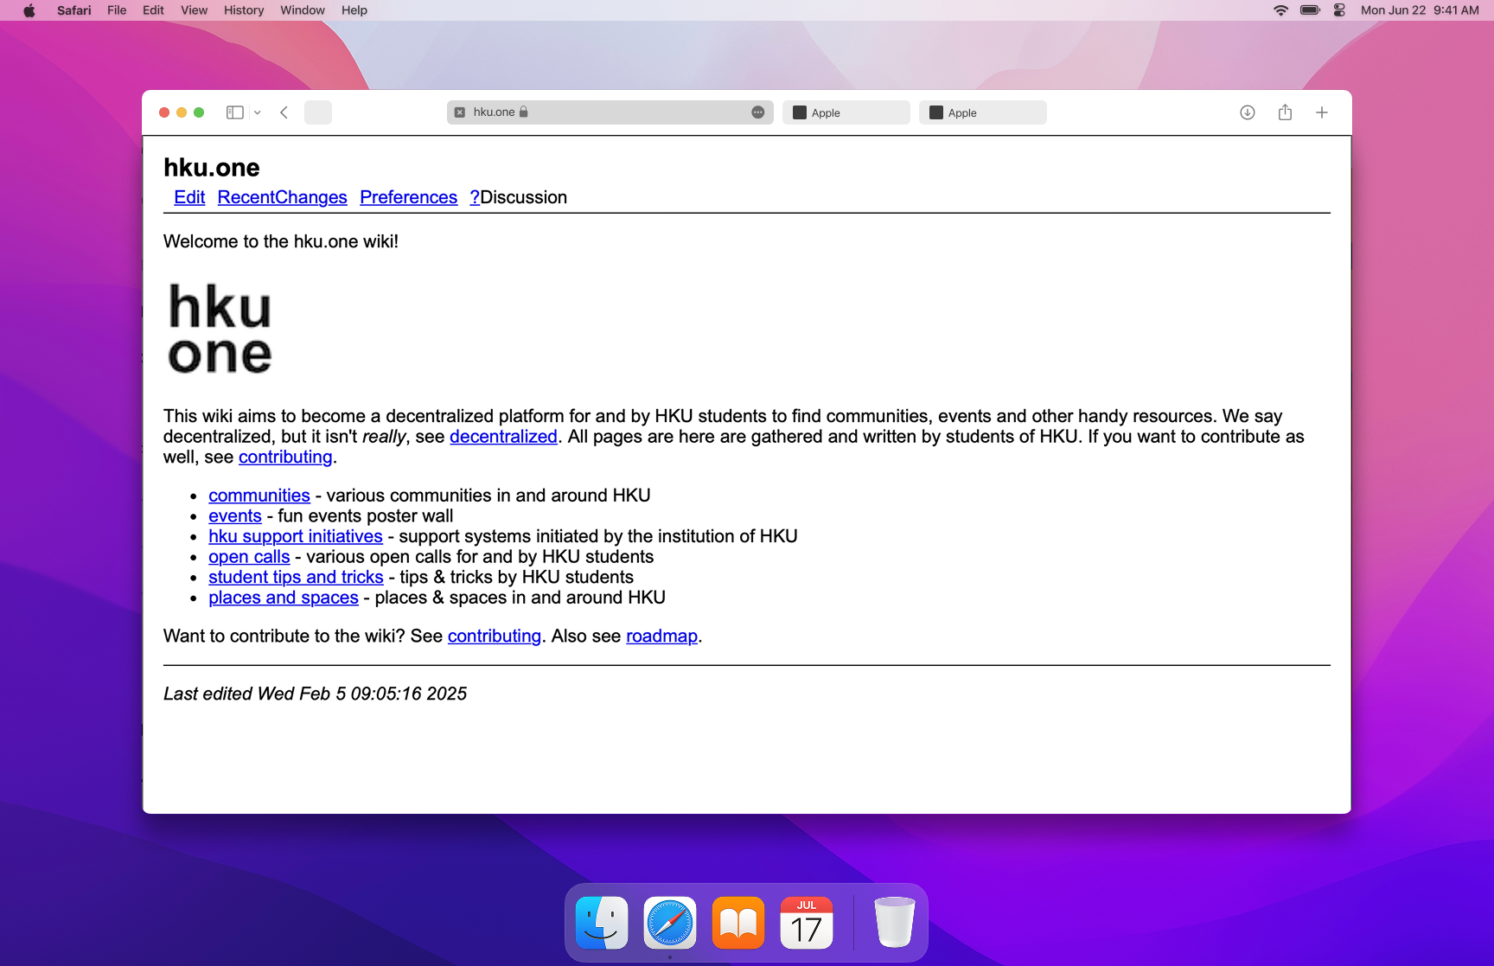Open the events link
The image size is (1494, 966).
(x=235, y=516)
